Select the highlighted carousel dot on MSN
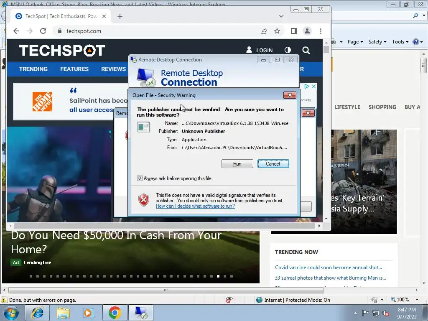 tap(218, 276)
